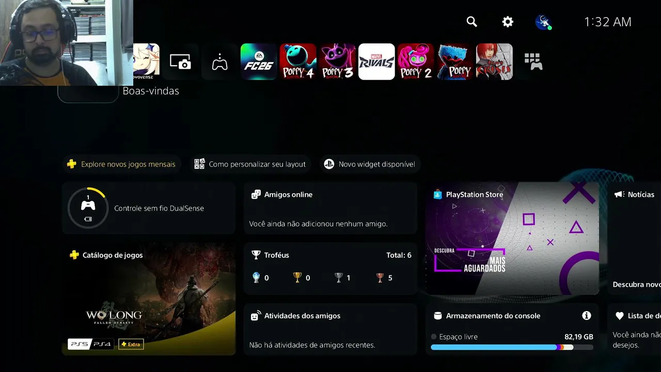Click the Total: 6 trophies text

[x=399, y=255]
